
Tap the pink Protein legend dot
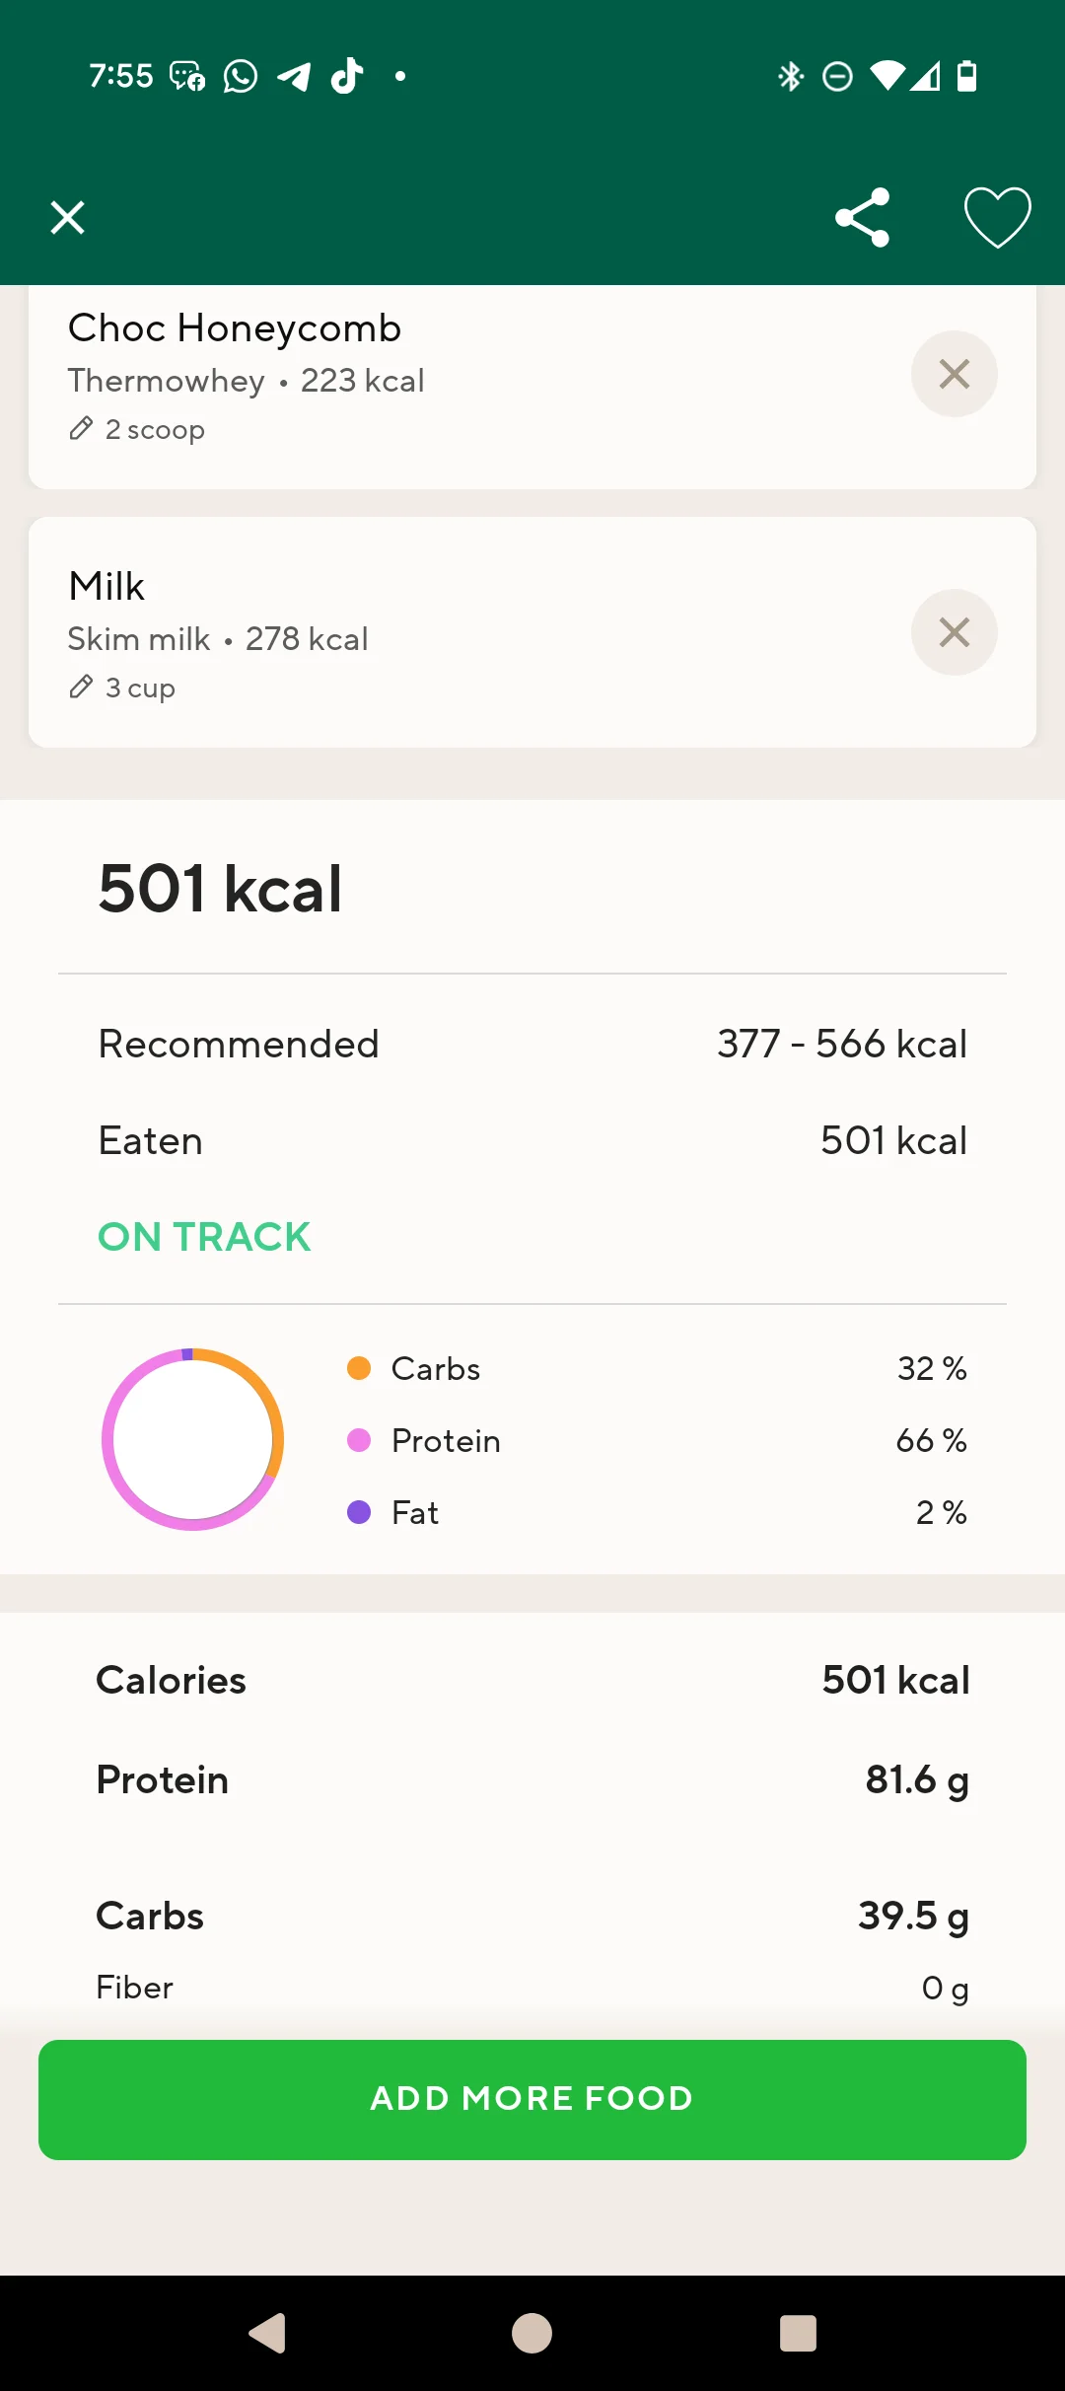tap(359, 1440)
